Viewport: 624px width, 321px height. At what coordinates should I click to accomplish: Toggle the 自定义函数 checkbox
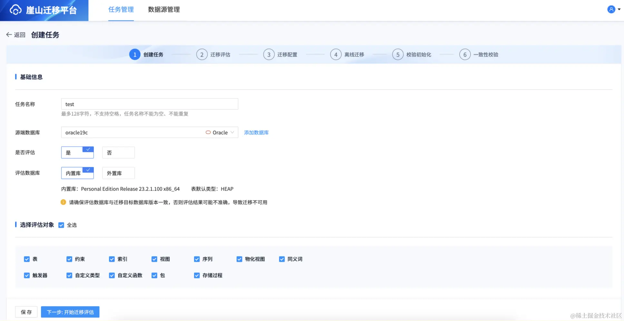pos(112,275)
